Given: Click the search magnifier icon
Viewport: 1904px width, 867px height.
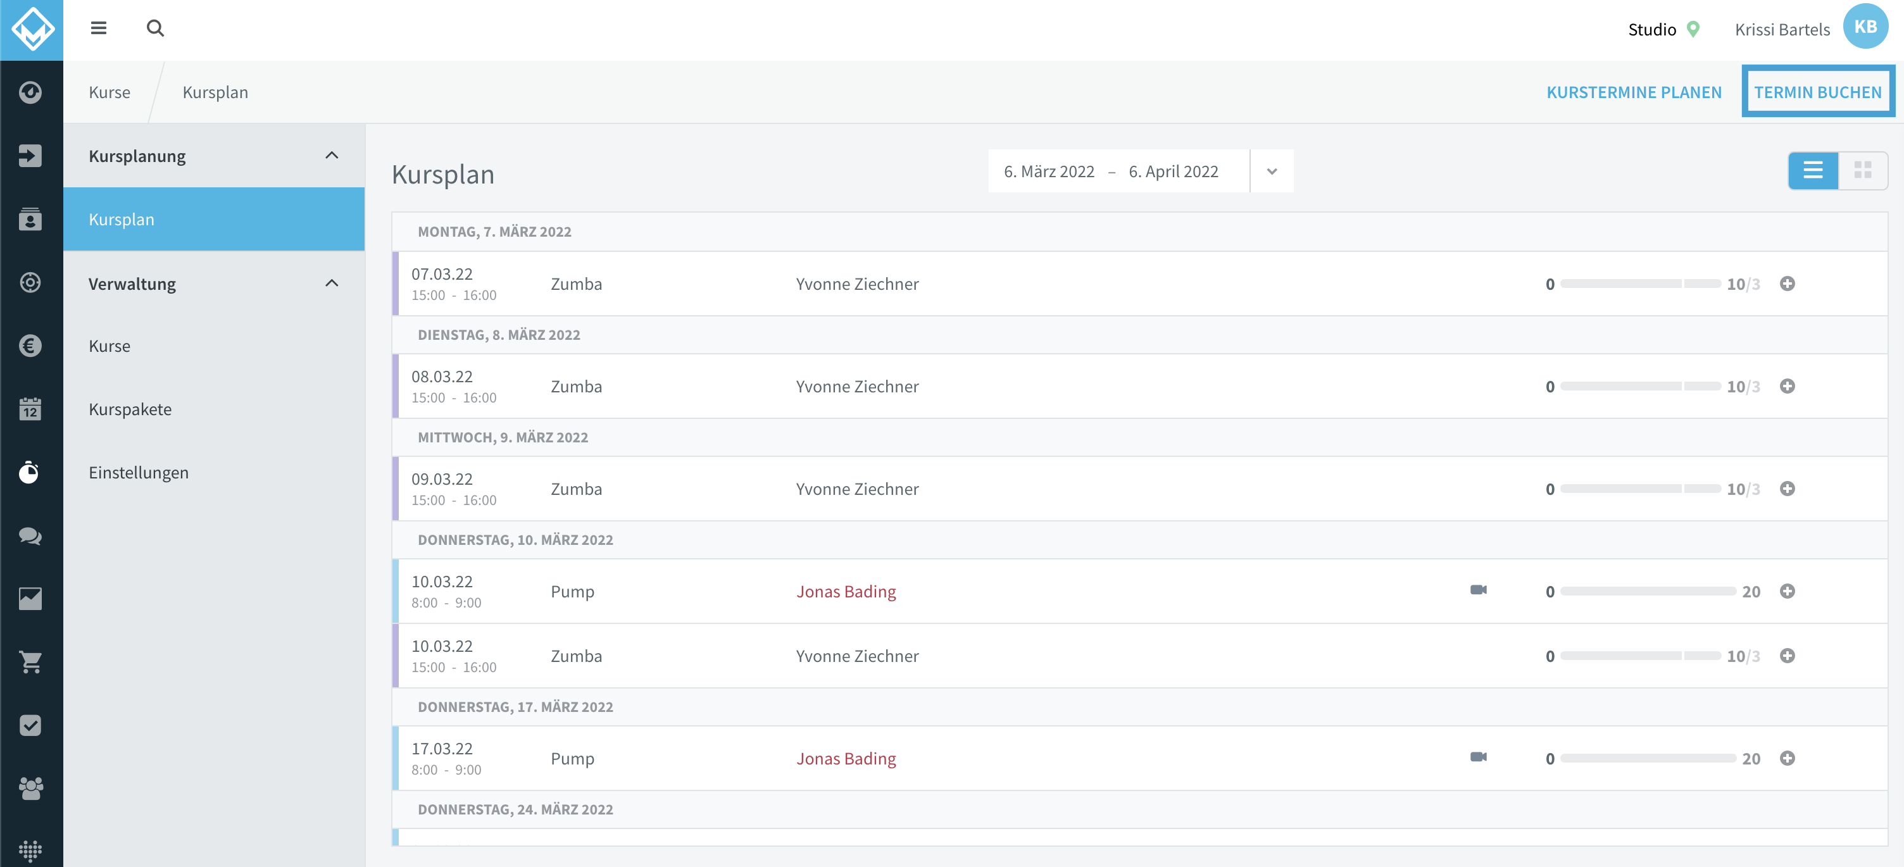Looking at the screenshot, I should pos(155,28).
